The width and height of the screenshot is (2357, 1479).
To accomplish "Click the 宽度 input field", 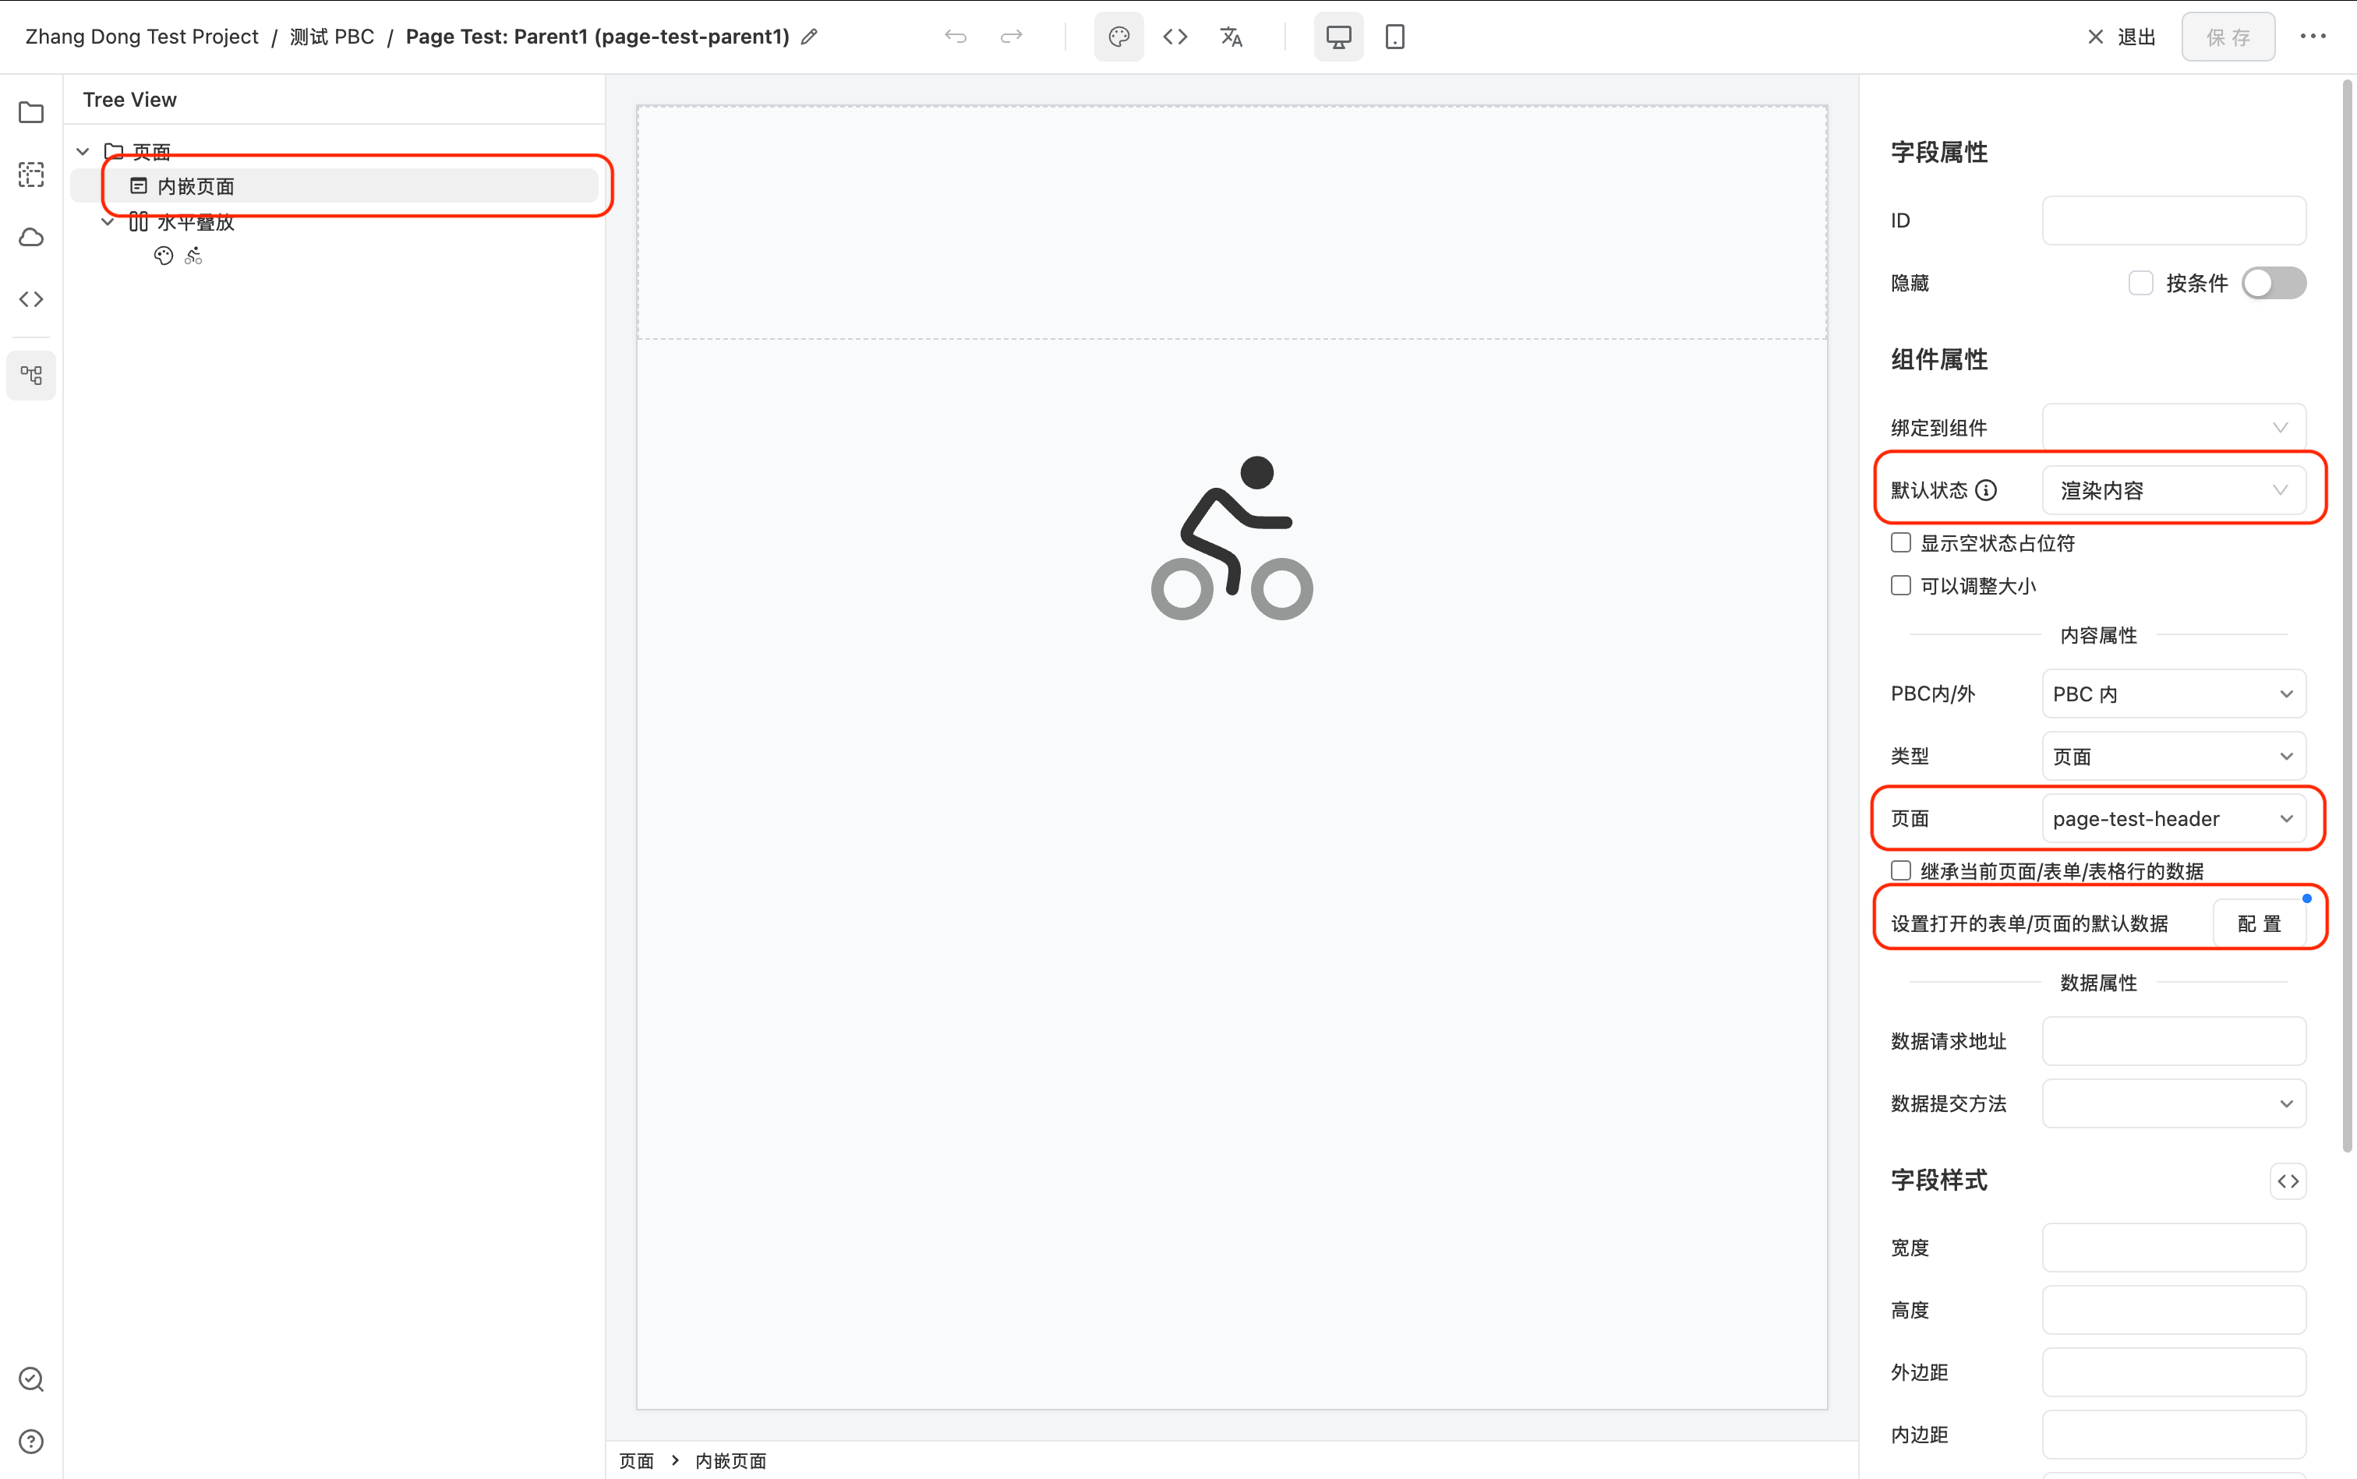I will click(x=2174, y=1248).
